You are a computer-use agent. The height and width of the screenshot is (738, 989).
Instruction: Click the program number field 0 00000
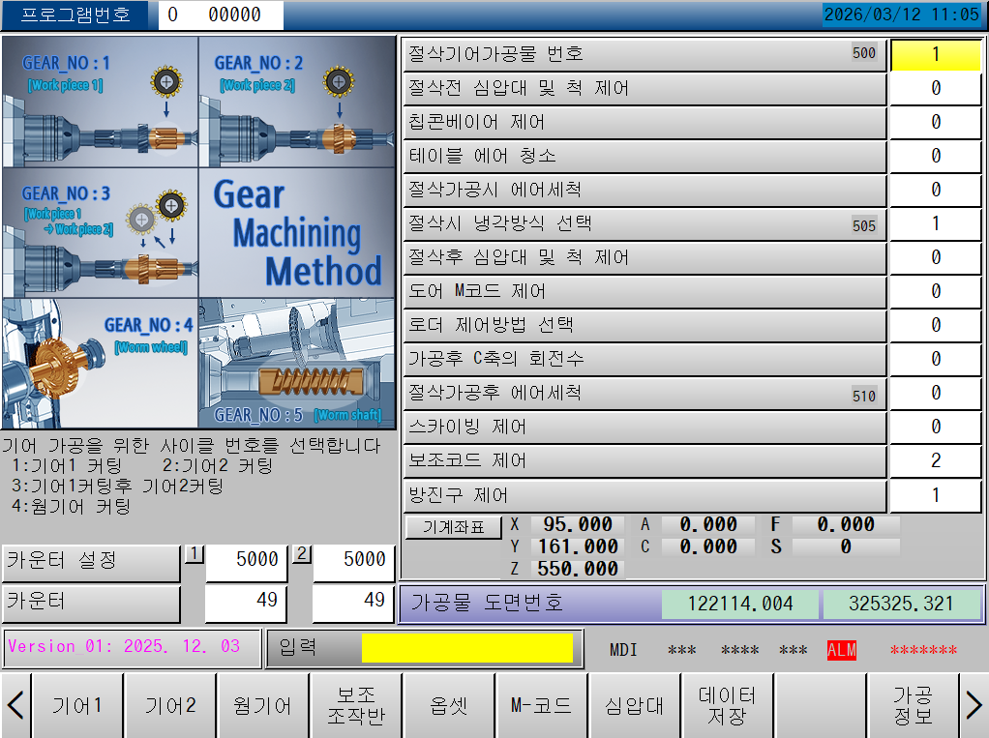pos(221,15)
